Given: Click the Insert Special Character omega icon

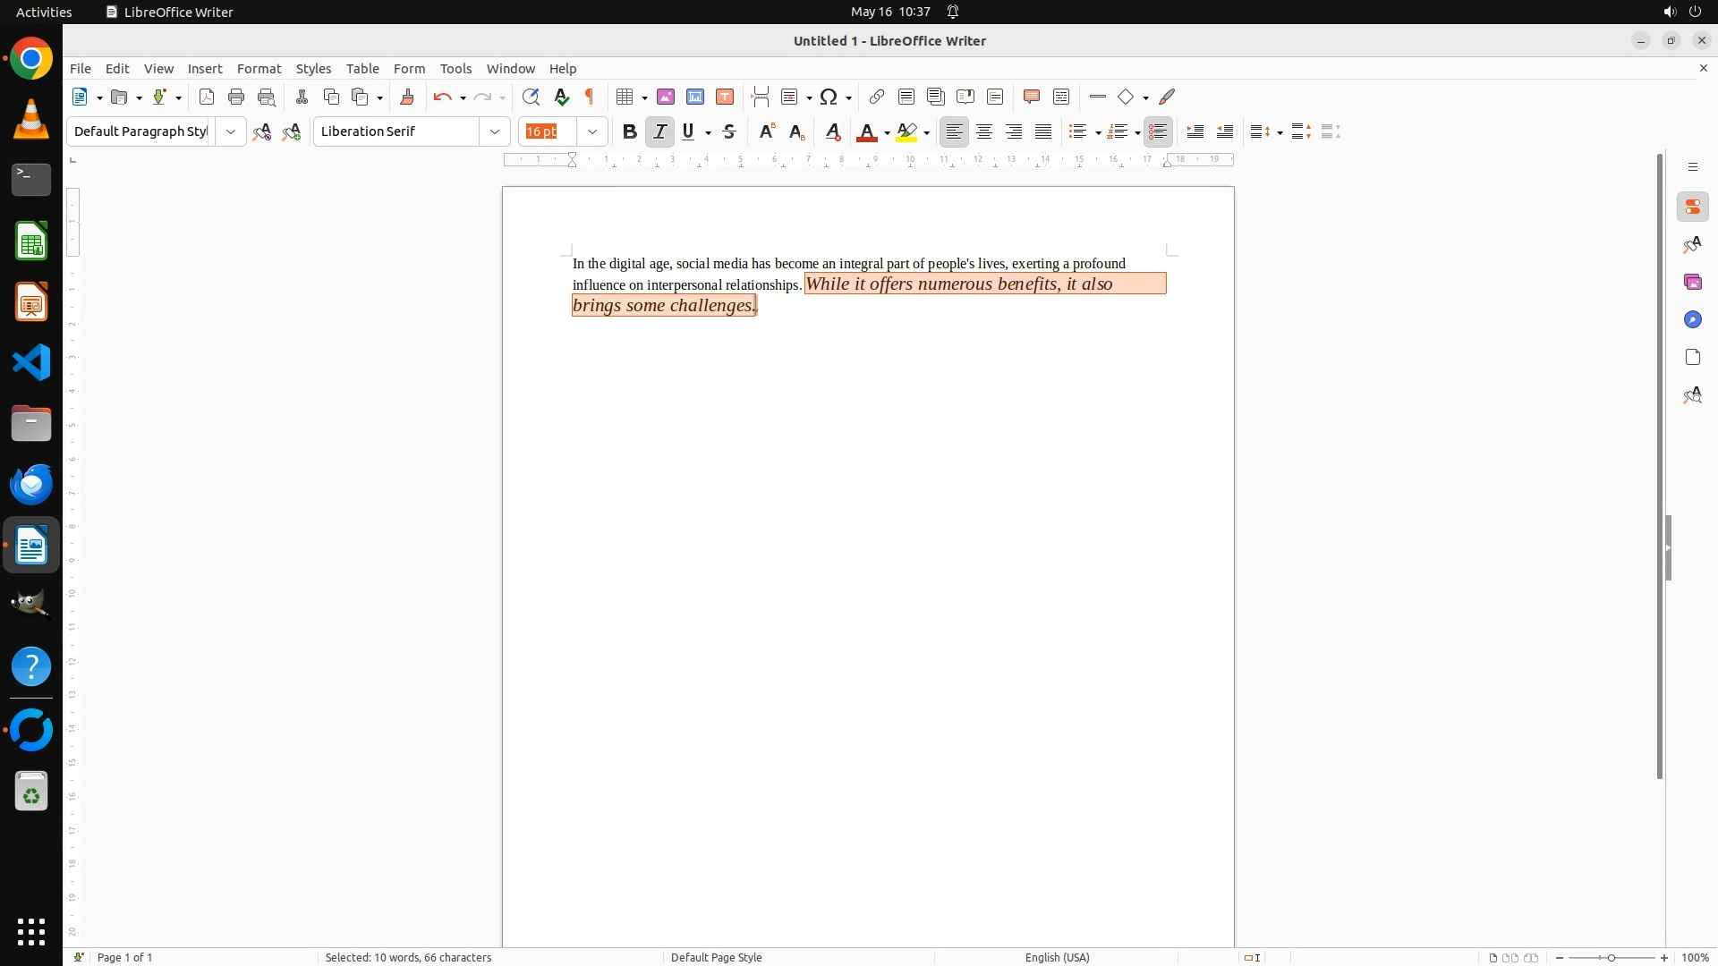Looking at the screenshot, I should 829,97.
